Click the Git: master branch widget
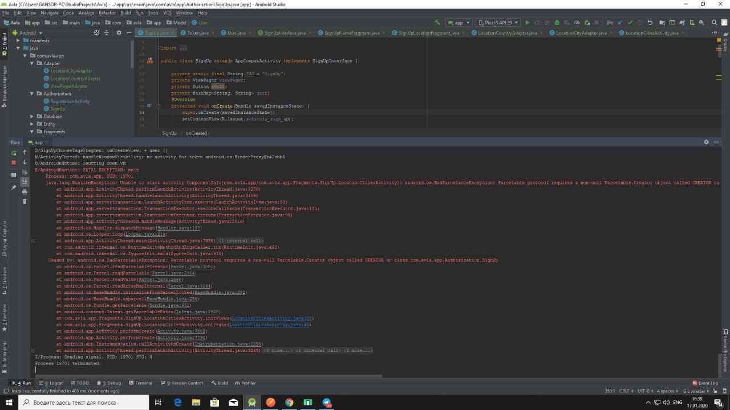The height and width of the screenshot is (410, 730). coord(696,391)
